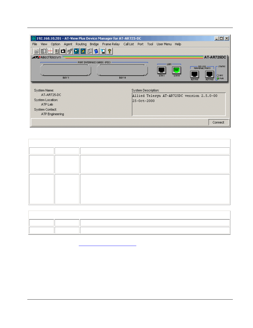
Task: Open the File menu
Action: pos(35,44)
